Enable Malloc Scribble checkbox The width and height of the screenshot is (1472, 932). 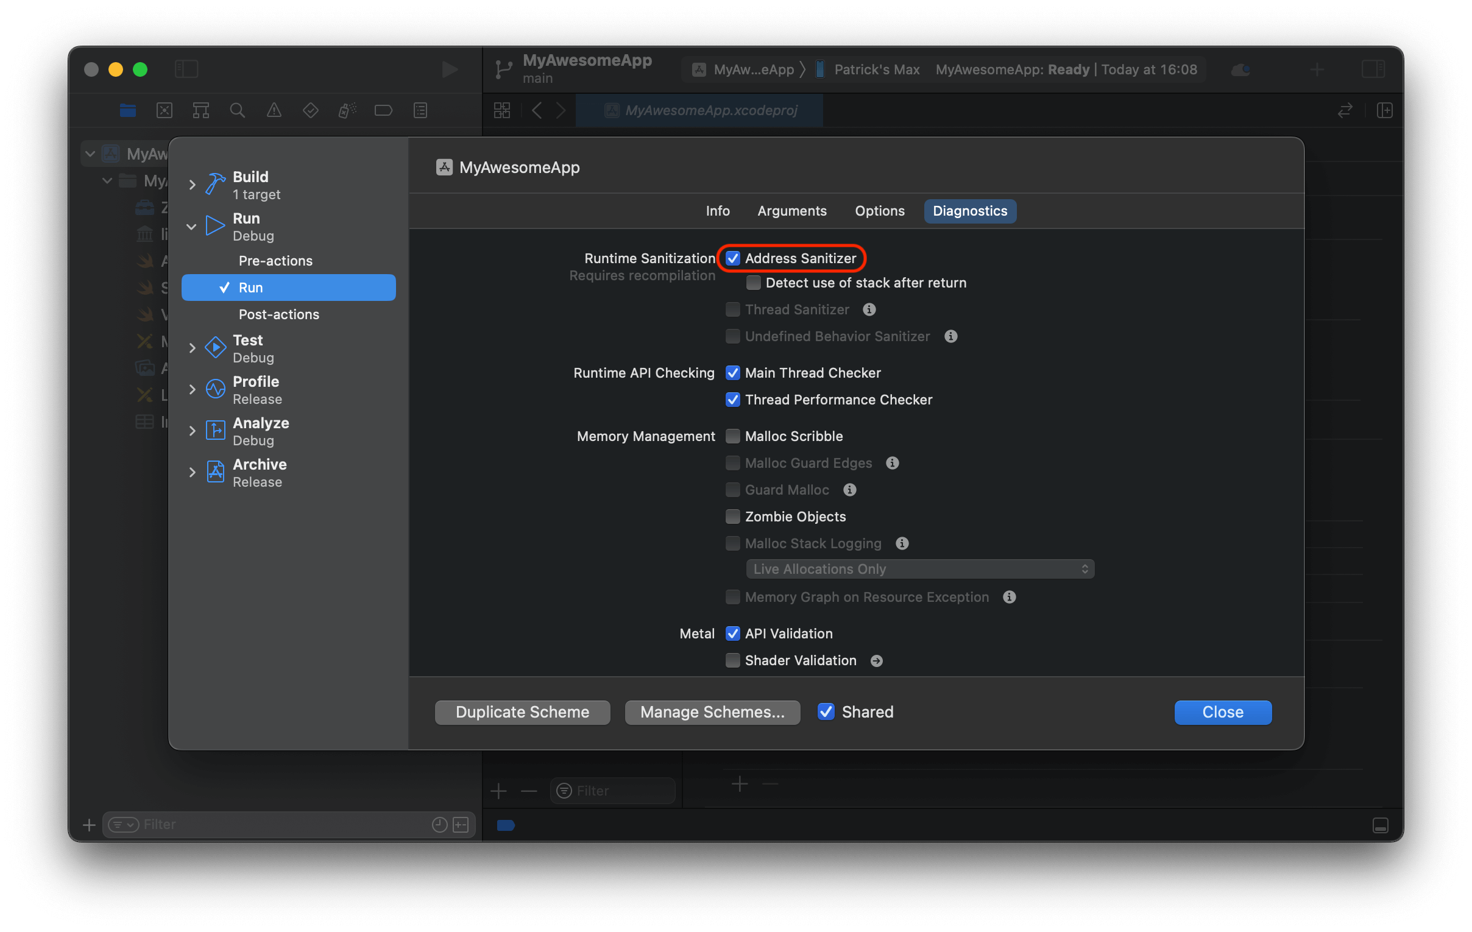pos(733,436)
